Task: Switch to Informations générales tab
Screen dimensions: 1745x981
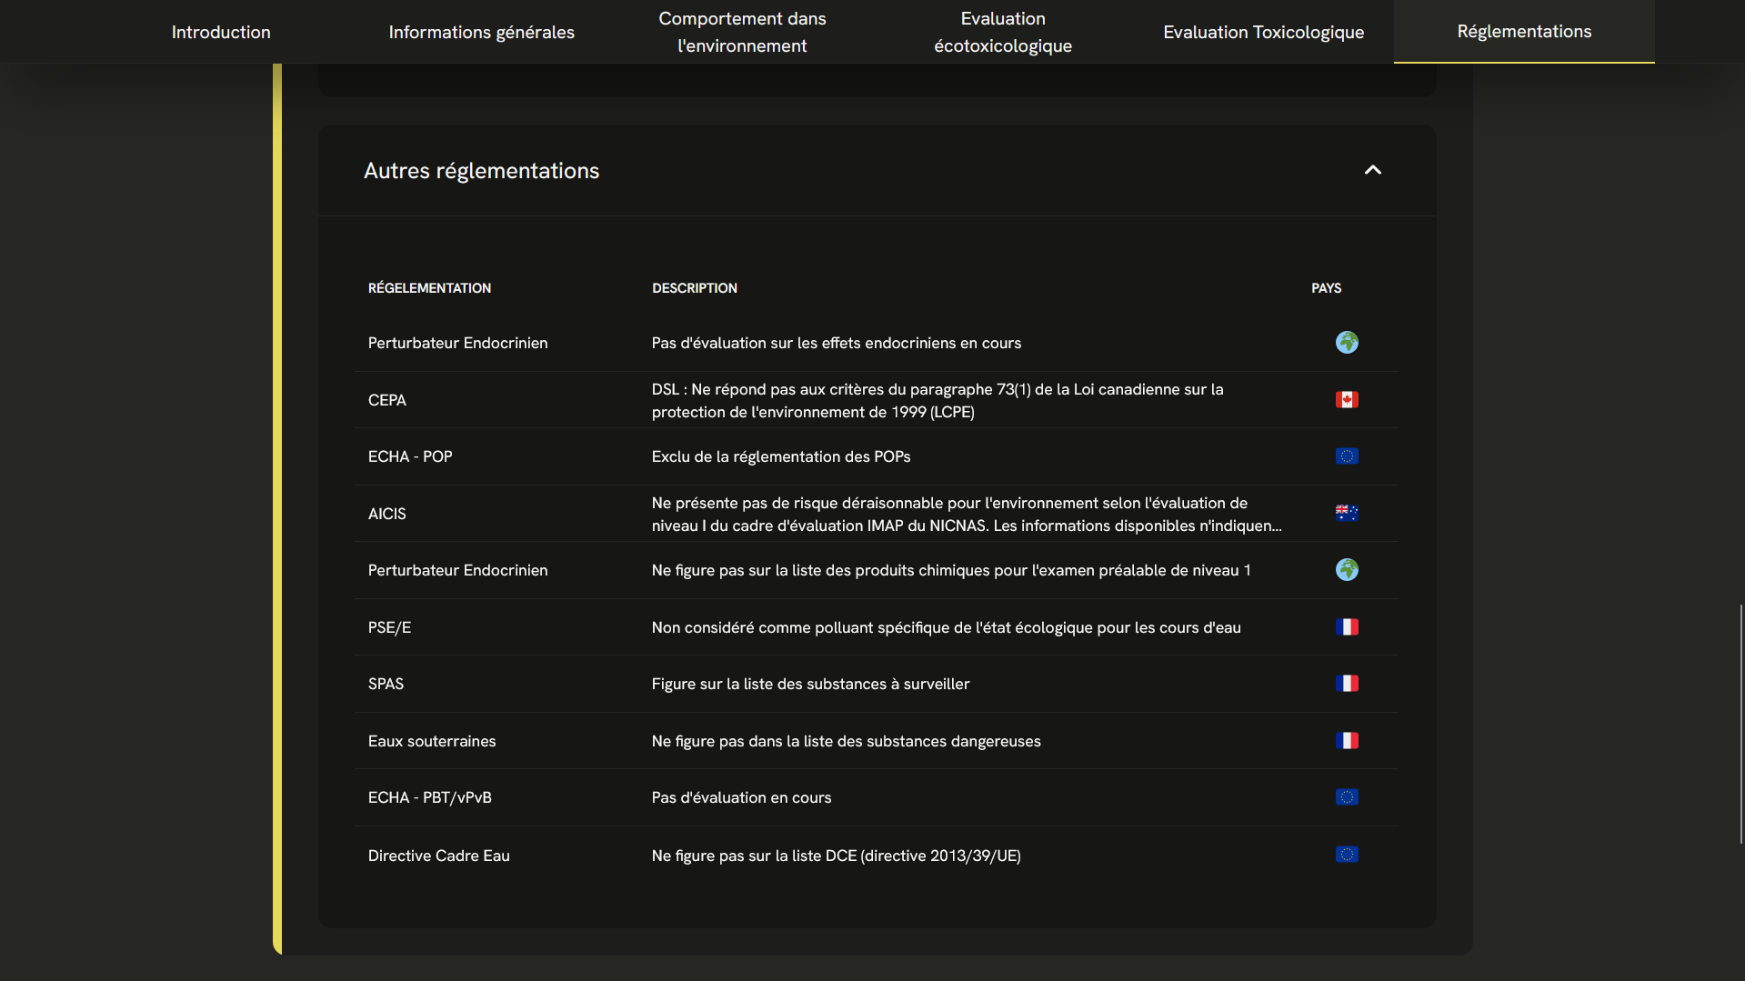Action: pyautogui.click(x=481, y=32)
